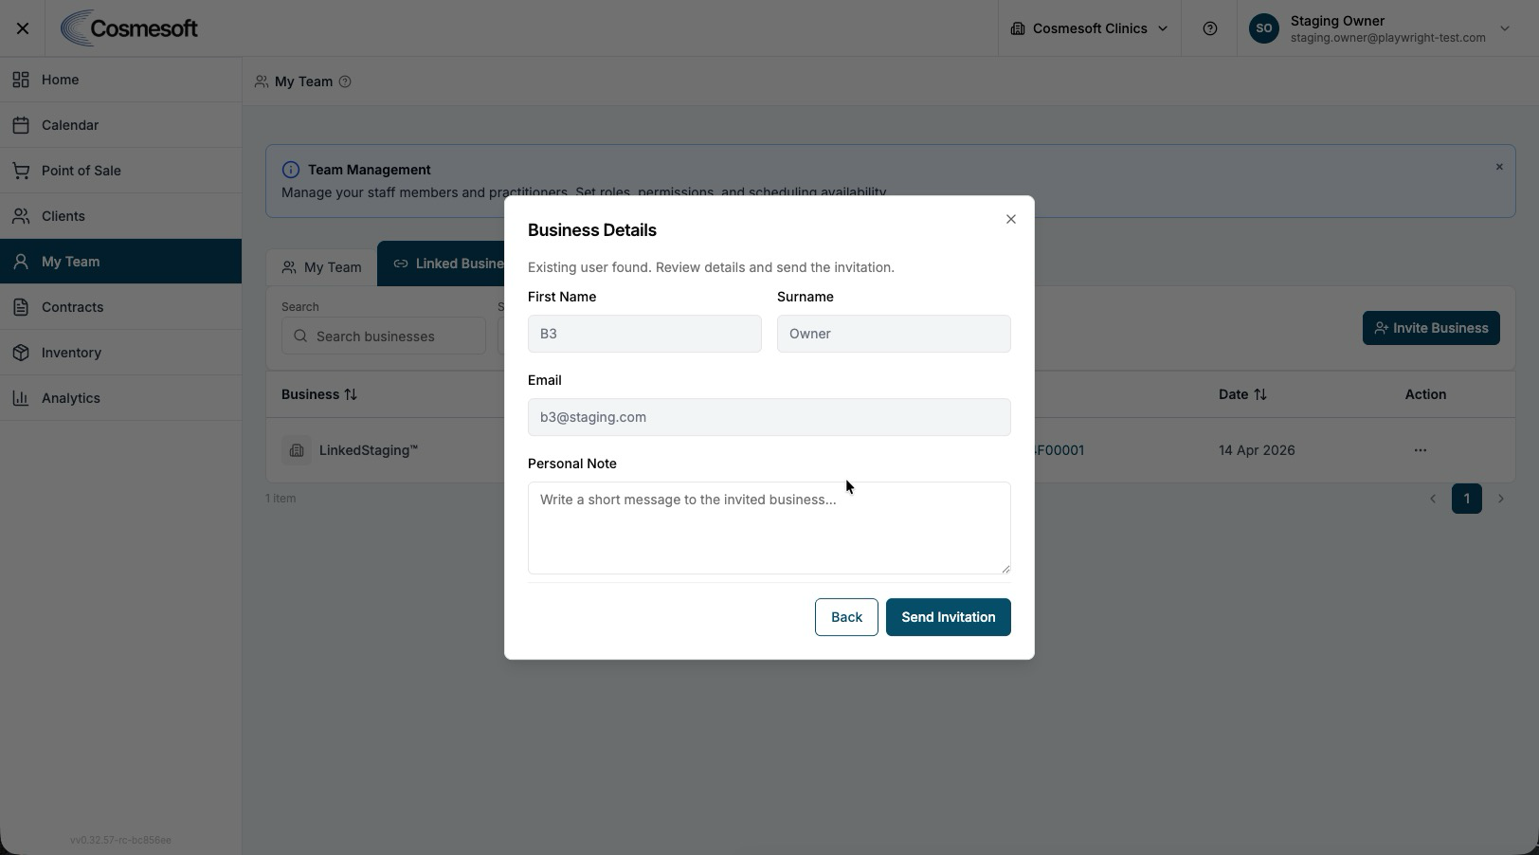Image resolution: width=1539 pixels, height=855 pixels.
Task: Open the help question mark icon in header
Action: coord(1209,28)
